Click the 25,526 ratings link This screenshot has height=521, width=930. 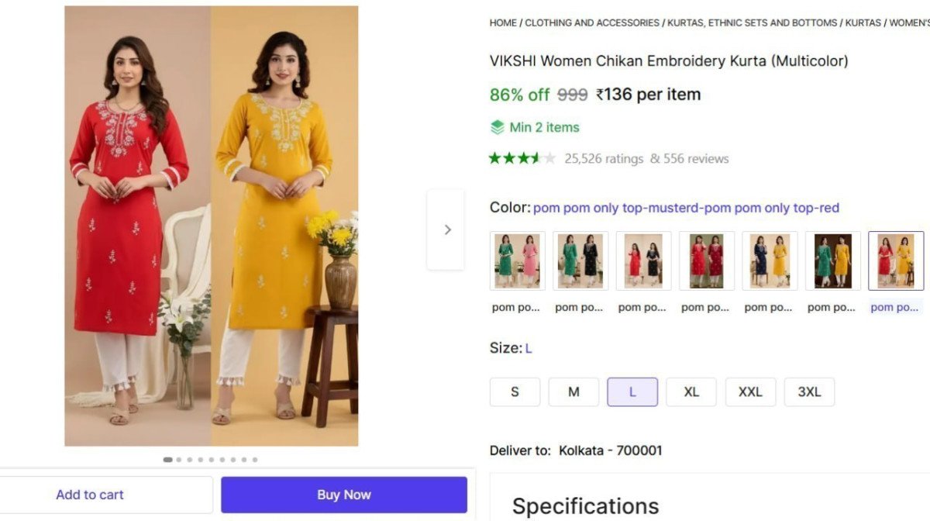[x=602, y=158]
